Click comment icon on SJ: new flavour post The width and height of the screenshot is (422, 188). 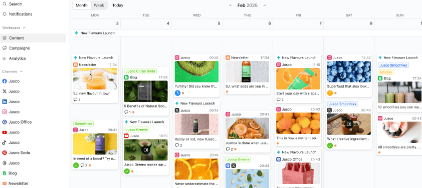coord(75,99)
